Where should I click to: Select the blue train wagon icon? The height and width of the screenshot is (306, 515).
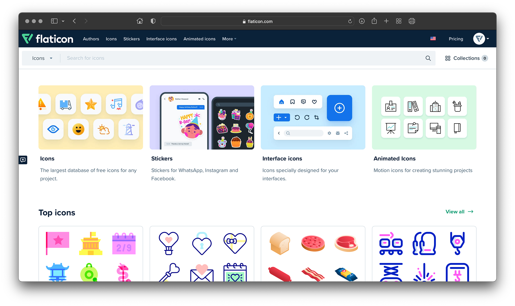tap(391, 243)
